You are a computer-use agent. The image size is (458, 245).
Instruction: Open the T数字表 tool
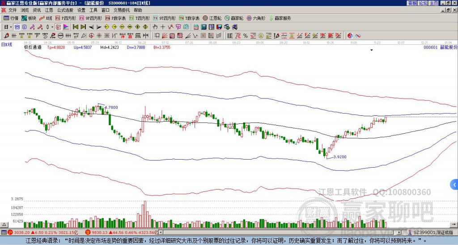(189, 18)
